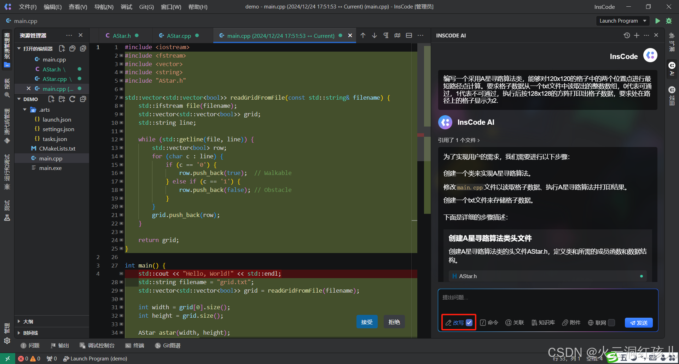679x364 pixels.
Task: Close main.cpp diff entry in open editors
Action: tap(29, 88)
